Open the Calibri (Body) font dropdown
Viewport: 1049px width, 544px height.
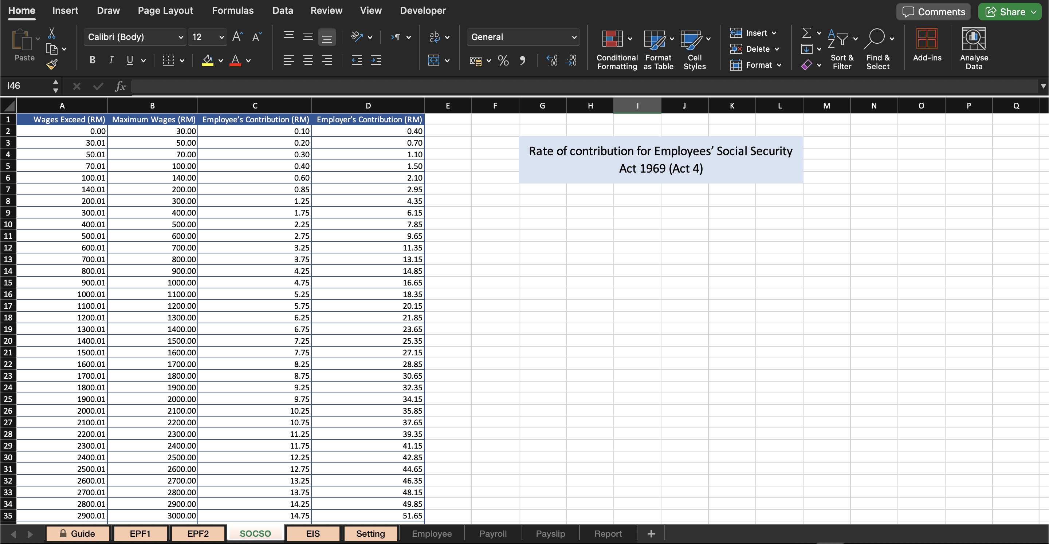point(181,37)
